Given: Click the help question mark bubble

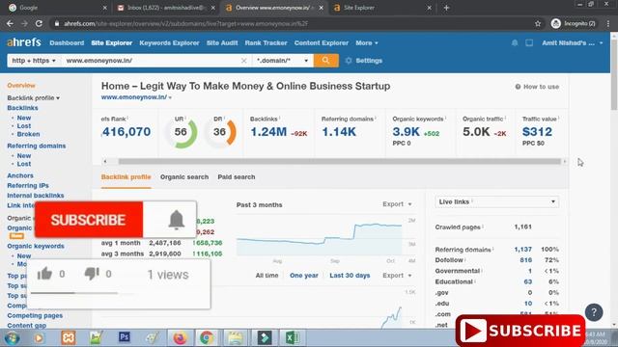Looking at the screenshot, I should click(x=594, y=312).
